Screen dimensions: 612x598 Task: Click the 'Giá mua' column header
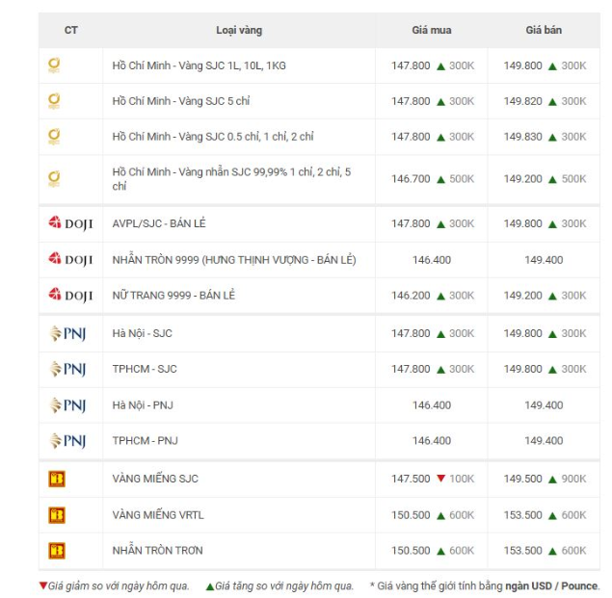click(431, 30)
